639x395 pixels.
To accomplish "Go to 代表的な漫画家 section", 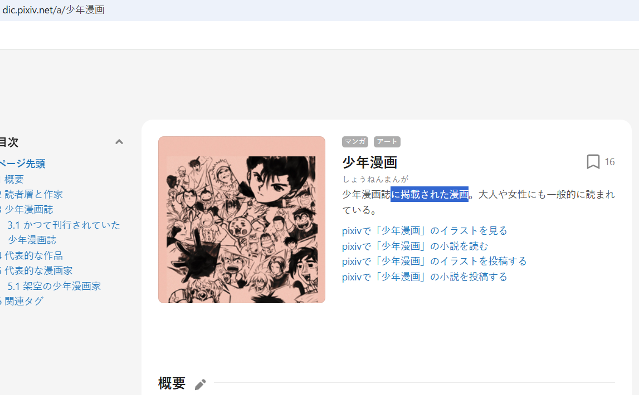I will pos(38,270).
